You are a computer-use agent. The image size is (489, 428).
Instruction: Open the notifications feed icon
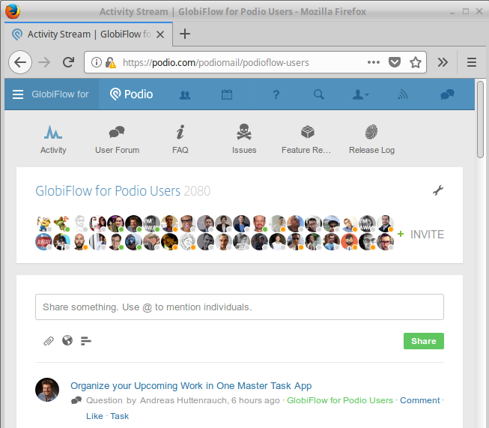(403, 94)
